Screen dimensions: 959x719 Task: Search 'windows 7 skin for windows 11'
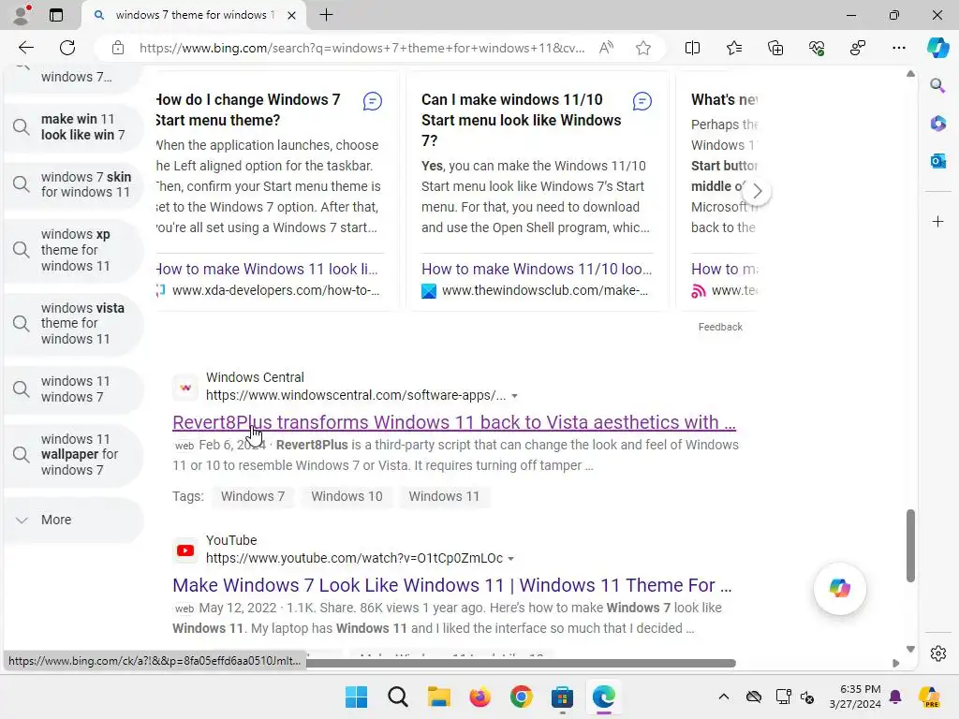click(74, 184)
